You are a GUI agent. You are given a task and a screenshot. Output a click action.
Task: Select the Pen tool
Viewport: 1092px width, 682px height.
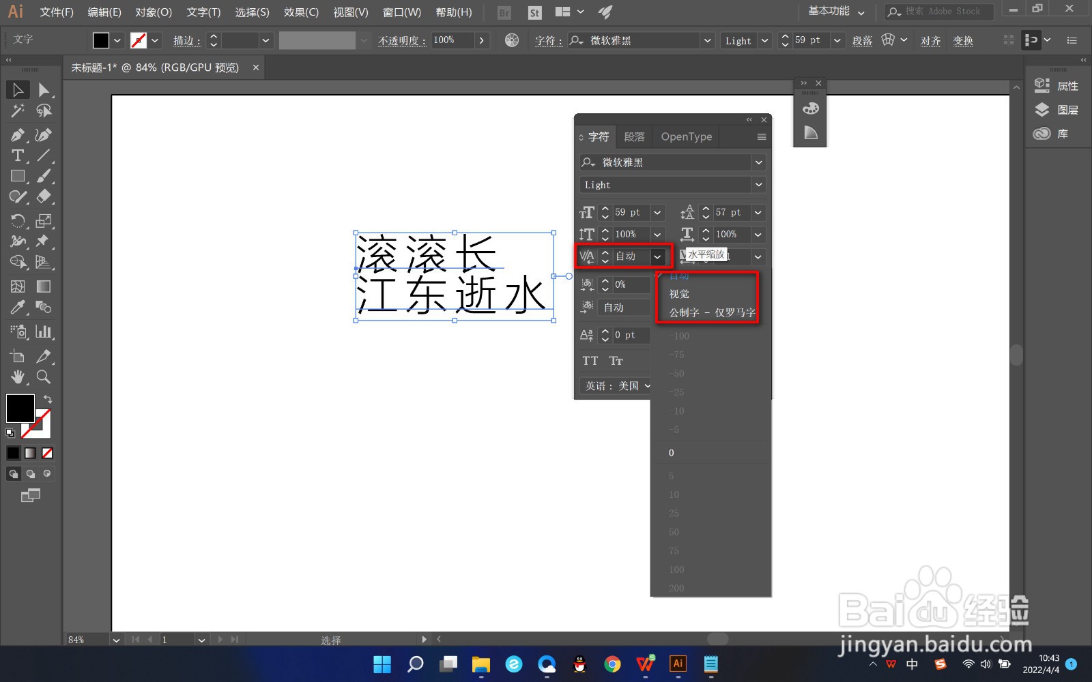pyautogui.click(x=18, y=135)
